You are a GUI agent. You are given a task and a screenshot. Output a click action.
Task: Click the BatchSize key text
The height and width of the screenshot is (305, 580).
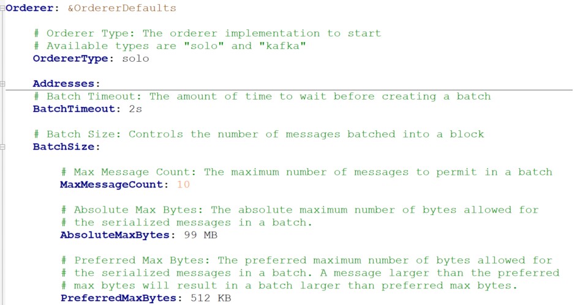tap(63, 147)
